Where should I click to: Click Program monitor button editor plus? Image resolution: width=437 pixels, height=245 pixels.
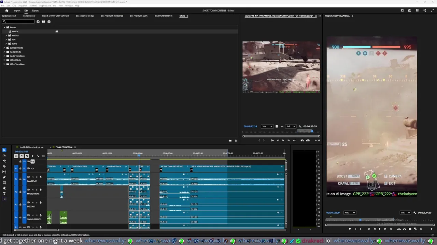431,229
